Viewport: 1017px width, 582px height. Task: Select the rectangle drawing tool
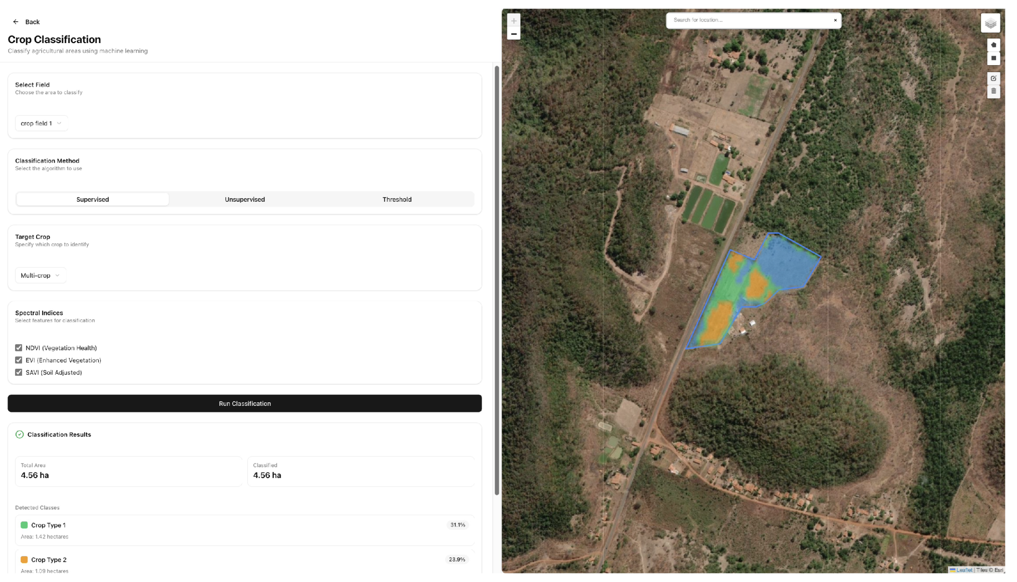(x=994, y=59)
